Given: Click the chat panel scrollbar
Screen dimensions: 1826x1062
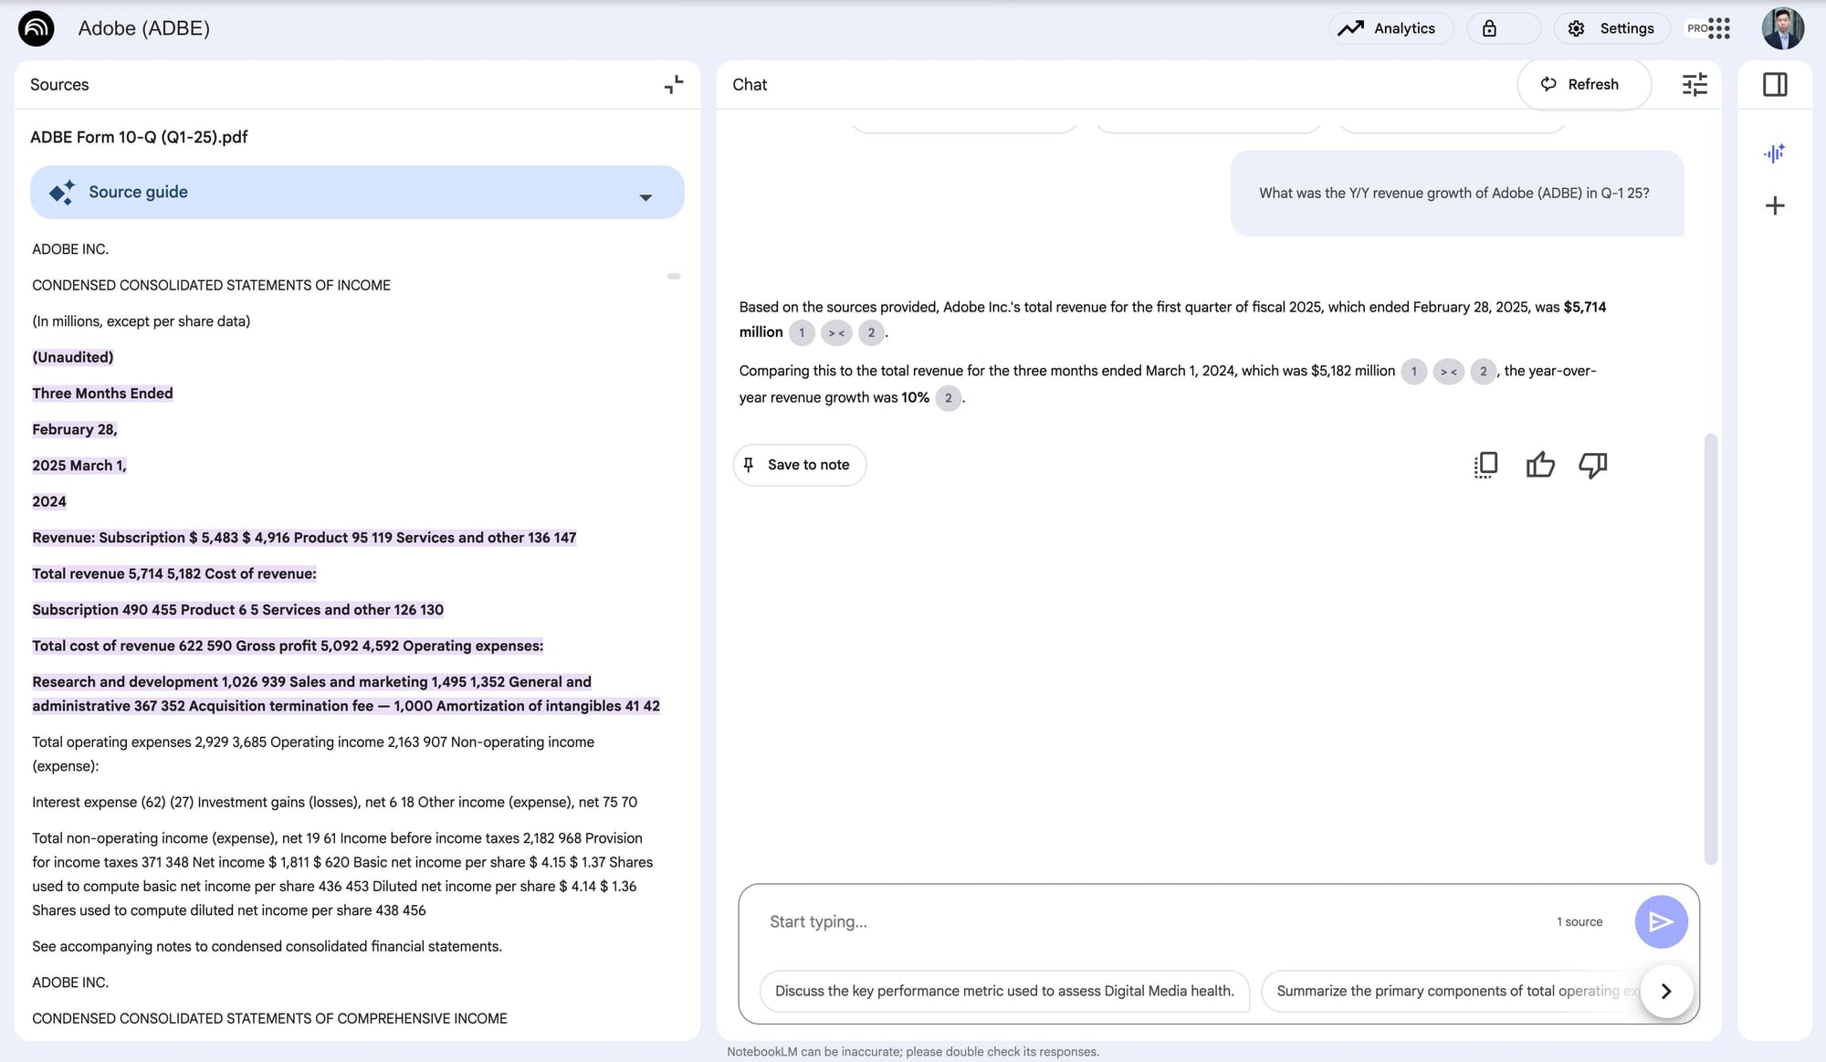Looking at the screenshot, I should pyautogui.click(x=1711, y=649).
